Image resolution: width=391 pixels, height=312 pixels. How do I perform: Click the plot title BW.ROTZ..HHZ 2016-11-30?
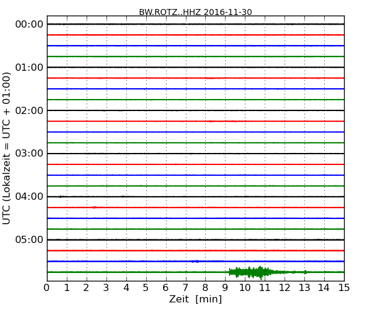tap(195, 12)
